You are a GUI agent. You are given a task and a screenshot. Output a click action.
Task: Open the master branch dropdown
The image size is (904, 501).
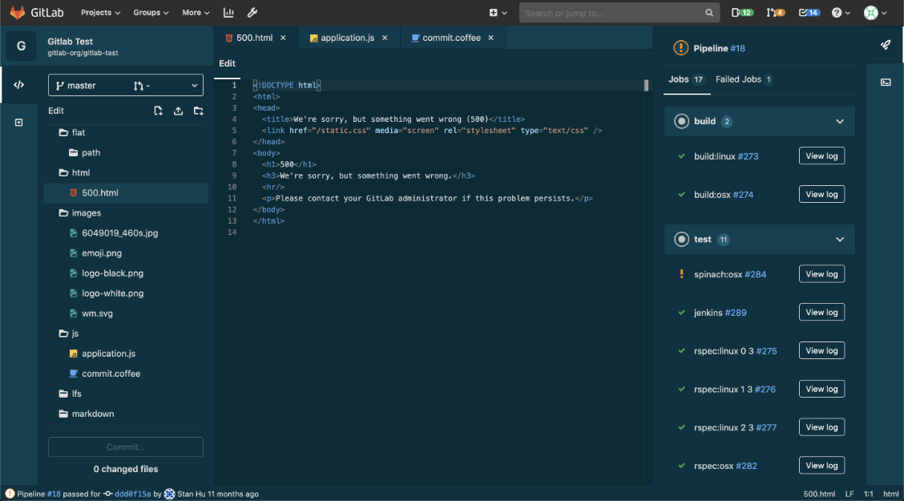click(125, 85)
